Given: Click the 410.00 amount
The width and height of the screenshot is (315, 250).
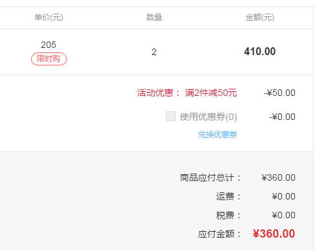Looking at the screenshot, I should pyautogui.click(x=260, y=52).
